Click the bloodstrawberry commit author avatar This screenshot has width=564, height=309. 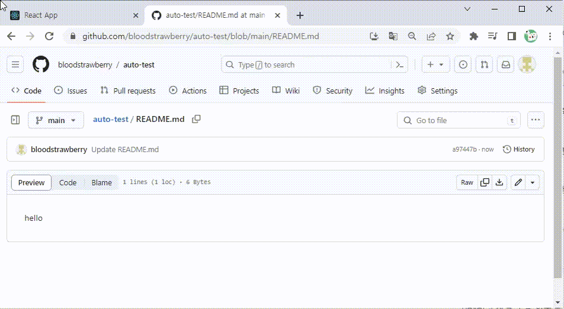click(21, 150)
